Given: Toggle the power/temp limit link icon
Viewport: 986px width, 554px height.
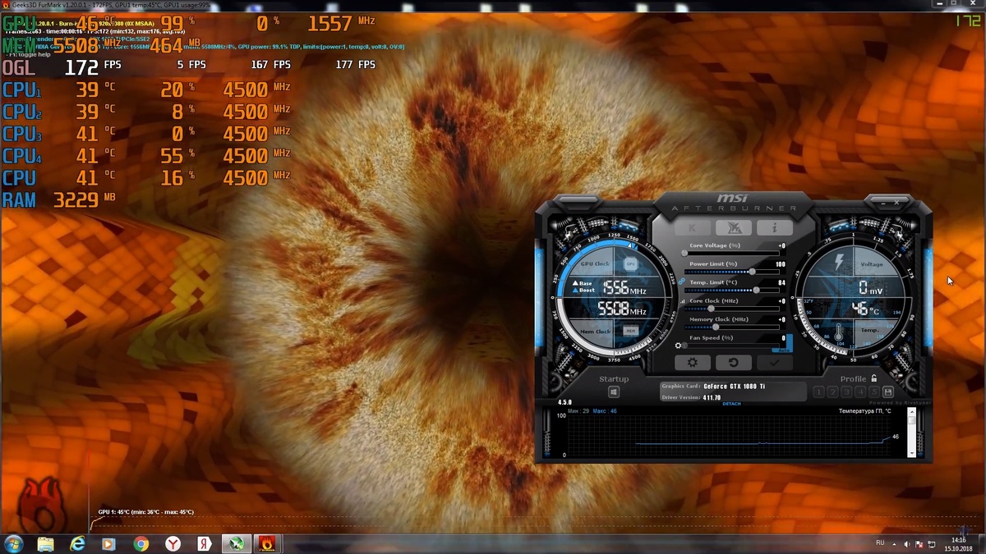Looking at the screenshot, I should pyautogui.click(x=682, y=282).
